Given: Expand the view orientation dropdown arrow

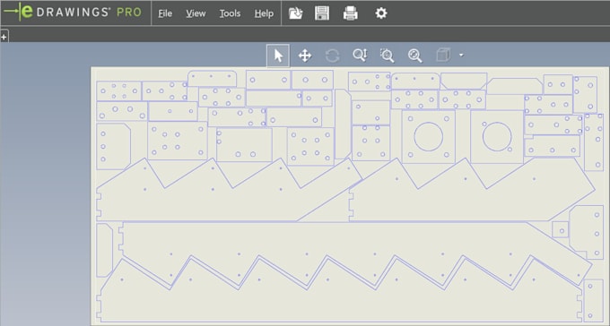Looking at the screenshot, I should tap(461, 56).
